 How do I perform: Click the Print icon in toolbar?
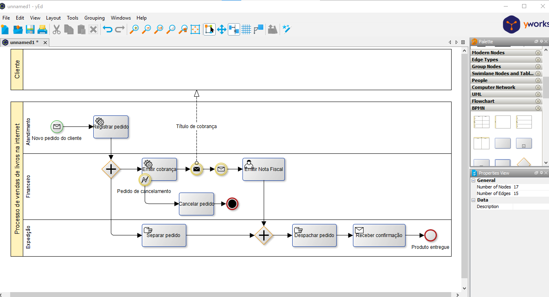point(42,29)
